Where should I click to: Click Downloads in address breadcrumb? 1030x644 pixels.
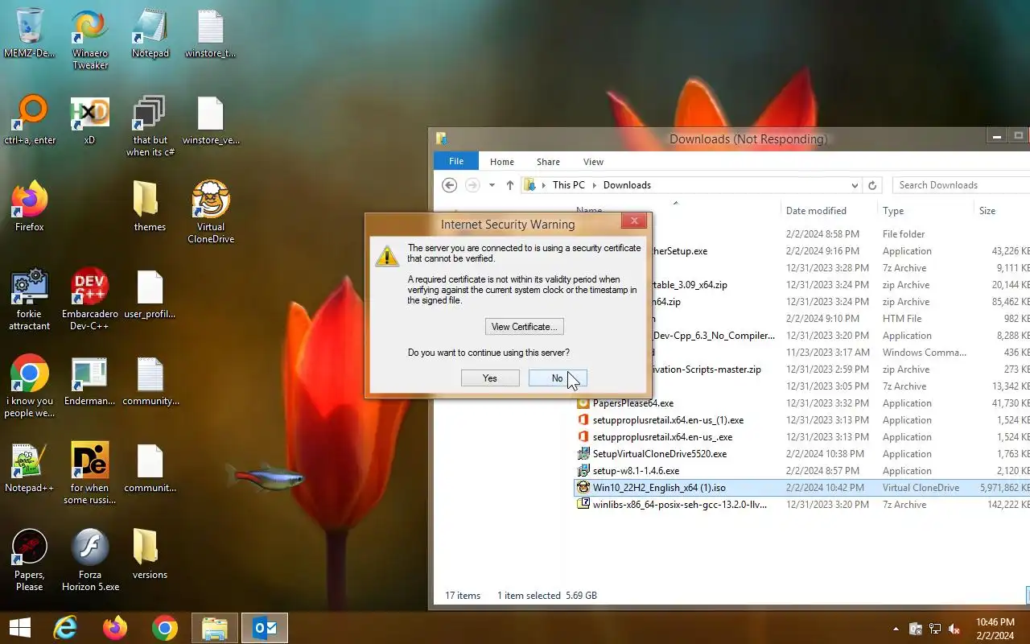point(627,185)
